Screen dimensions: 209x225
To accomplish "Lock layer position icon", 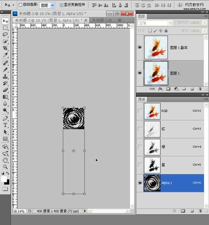I will 161,30.
